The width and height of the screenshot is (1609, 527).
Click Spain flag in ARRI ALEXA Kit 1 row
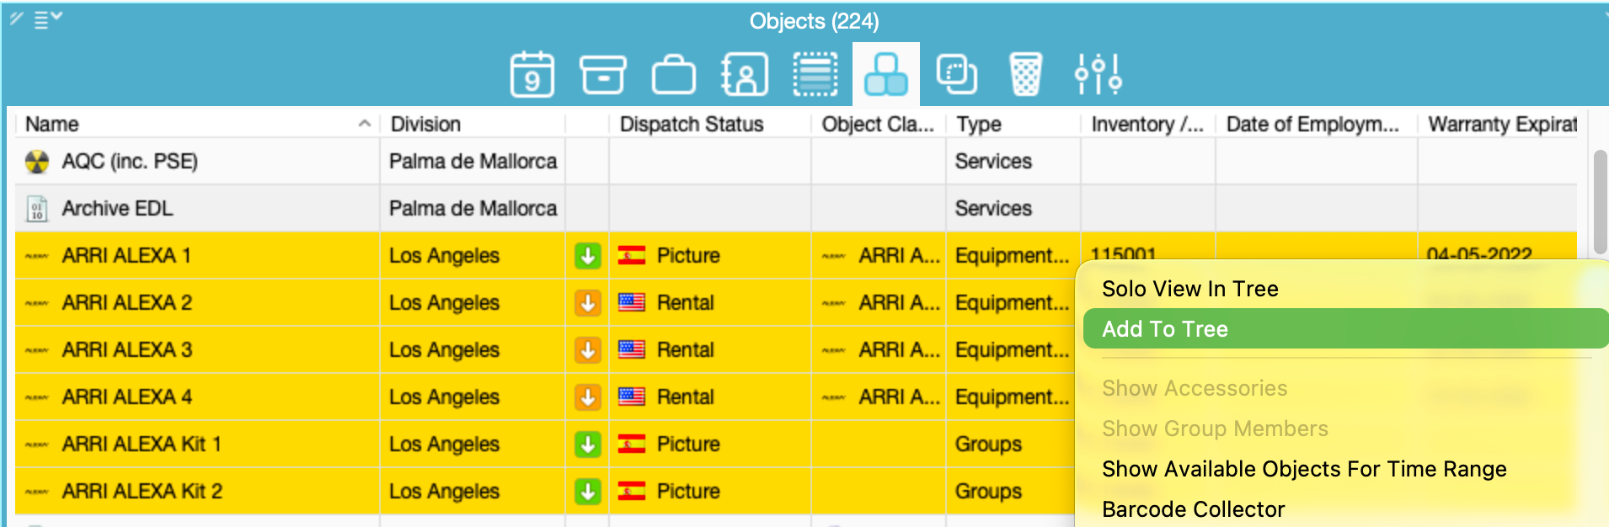[x=632, y=444]
